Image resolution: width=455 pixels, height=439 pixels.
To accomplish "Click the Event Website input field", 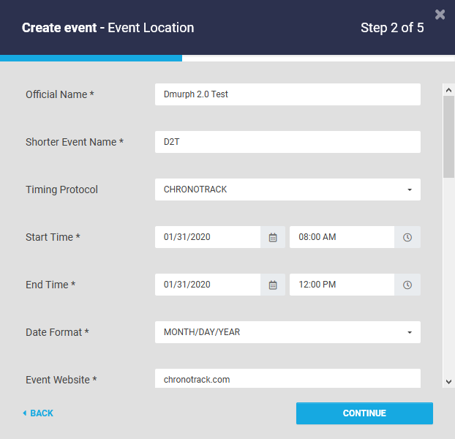I will 287,379.
